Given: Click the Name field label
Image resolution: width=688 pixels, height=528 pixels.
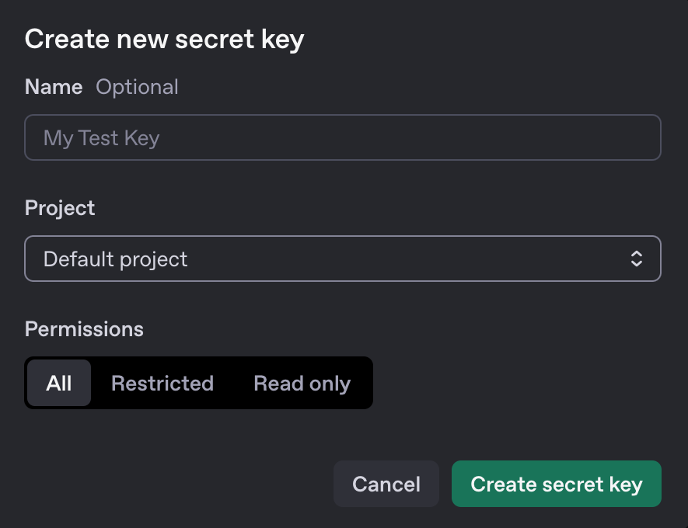Looking at the screenshot, I should click(x=53, y=87).
